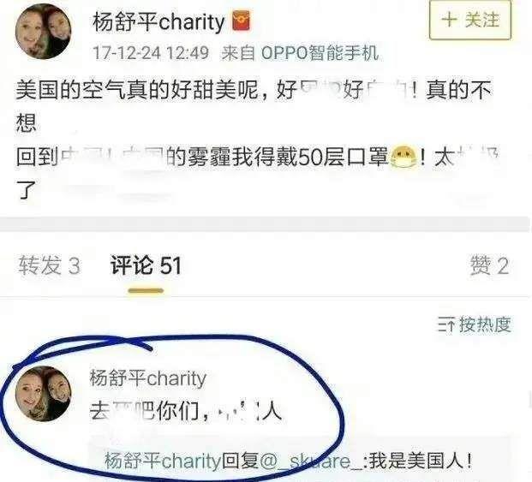Tap the yellow underline under 评论 tab
This screenshot has height=482, width=532.
pyautogui.click(x=146, y=290)
